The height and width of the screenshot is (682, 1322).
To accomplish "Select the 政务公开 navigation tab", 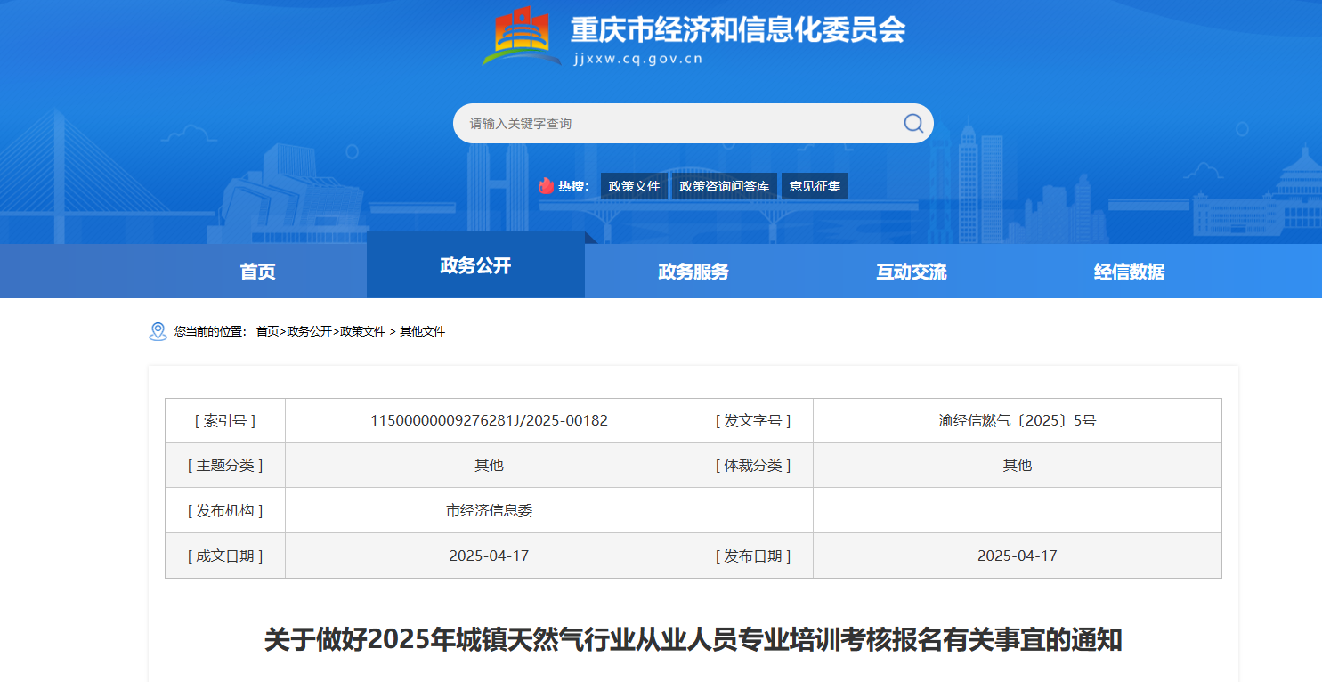I will coord(475,265).
